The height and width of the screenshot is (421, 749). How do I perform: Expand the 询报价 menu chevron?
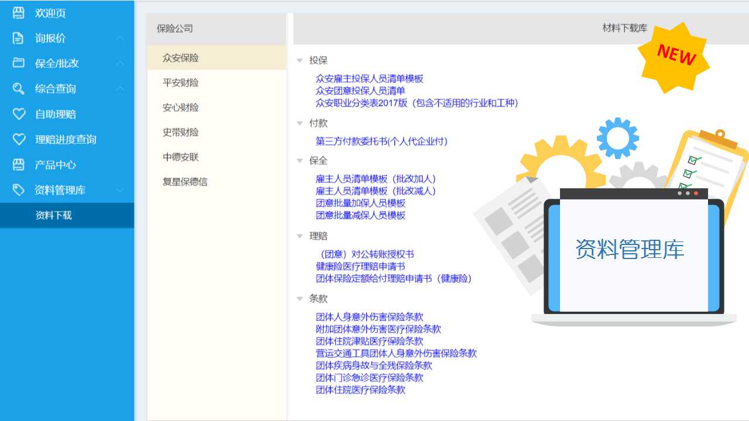pos(120,39)
